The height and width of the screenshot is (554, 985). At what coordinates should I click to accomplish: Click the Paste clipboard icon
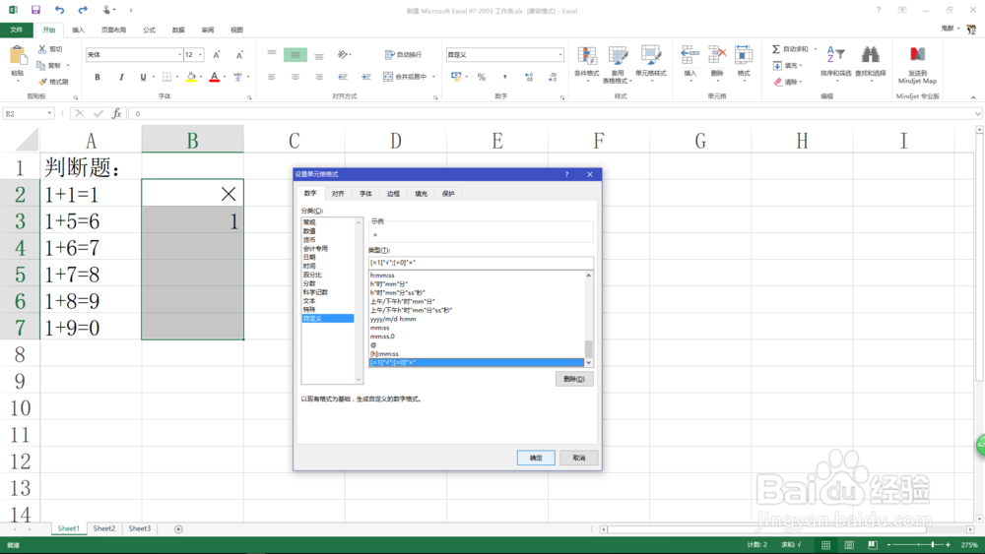pyautogui.click(x=18, y=56)
